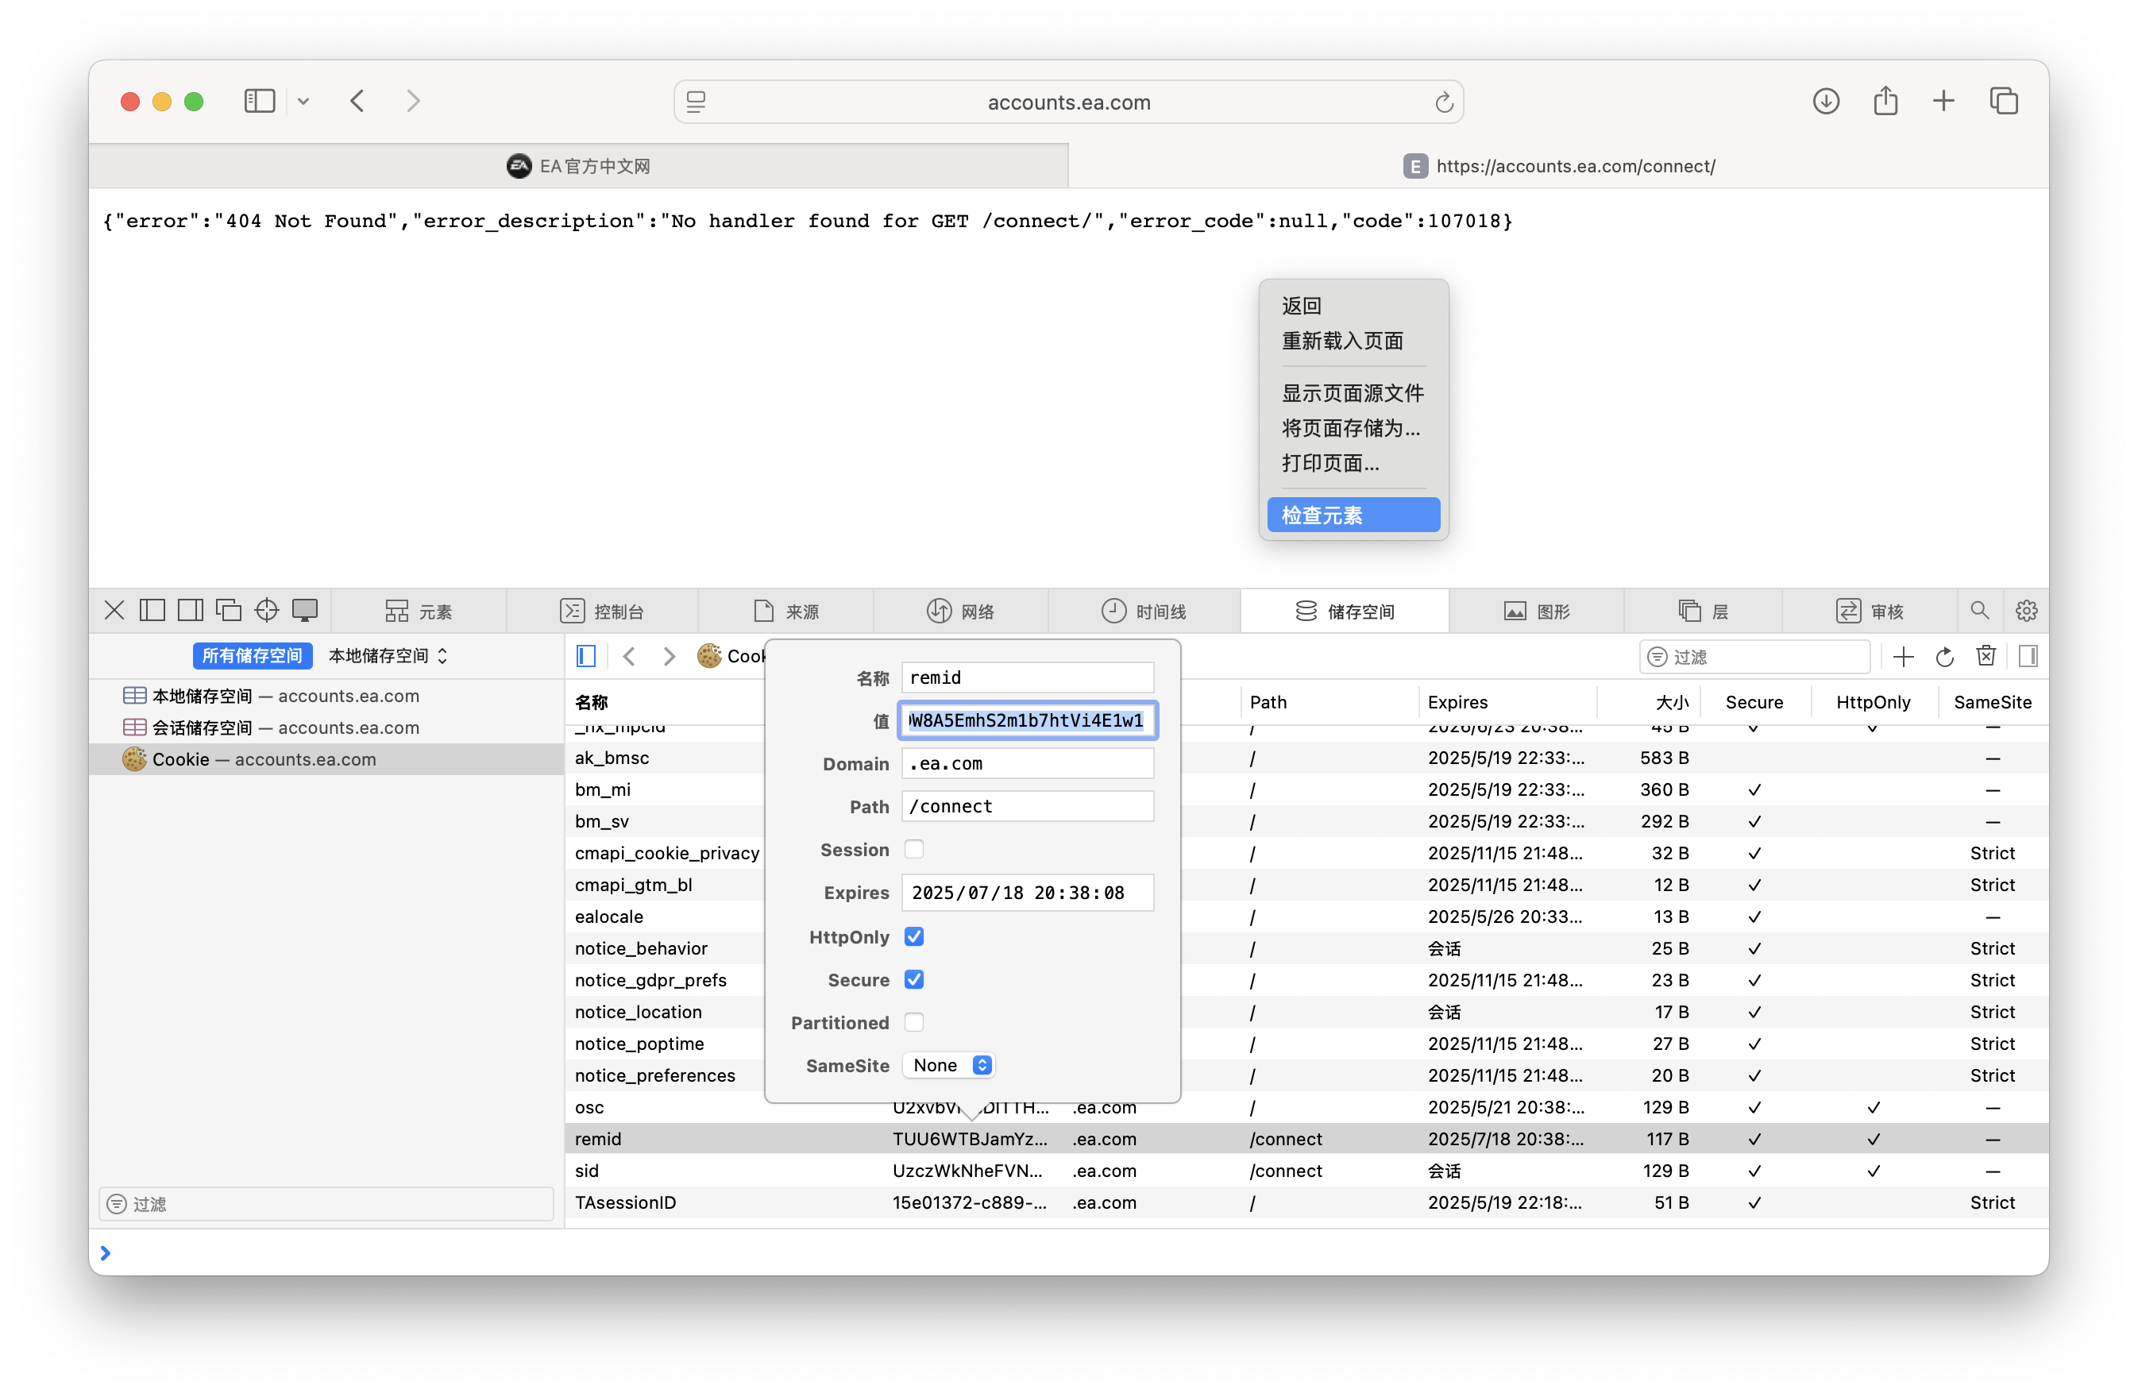Open the 来源 inspector tab

tap(786, 612)
